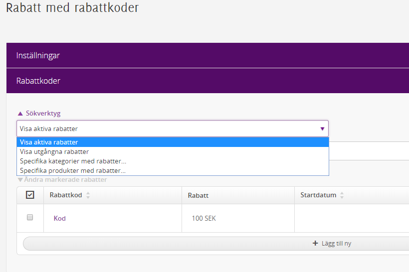Click the Rabatt med rabattkoder page heading
This screenshot has width=409, height=272.
click(72, 8)
